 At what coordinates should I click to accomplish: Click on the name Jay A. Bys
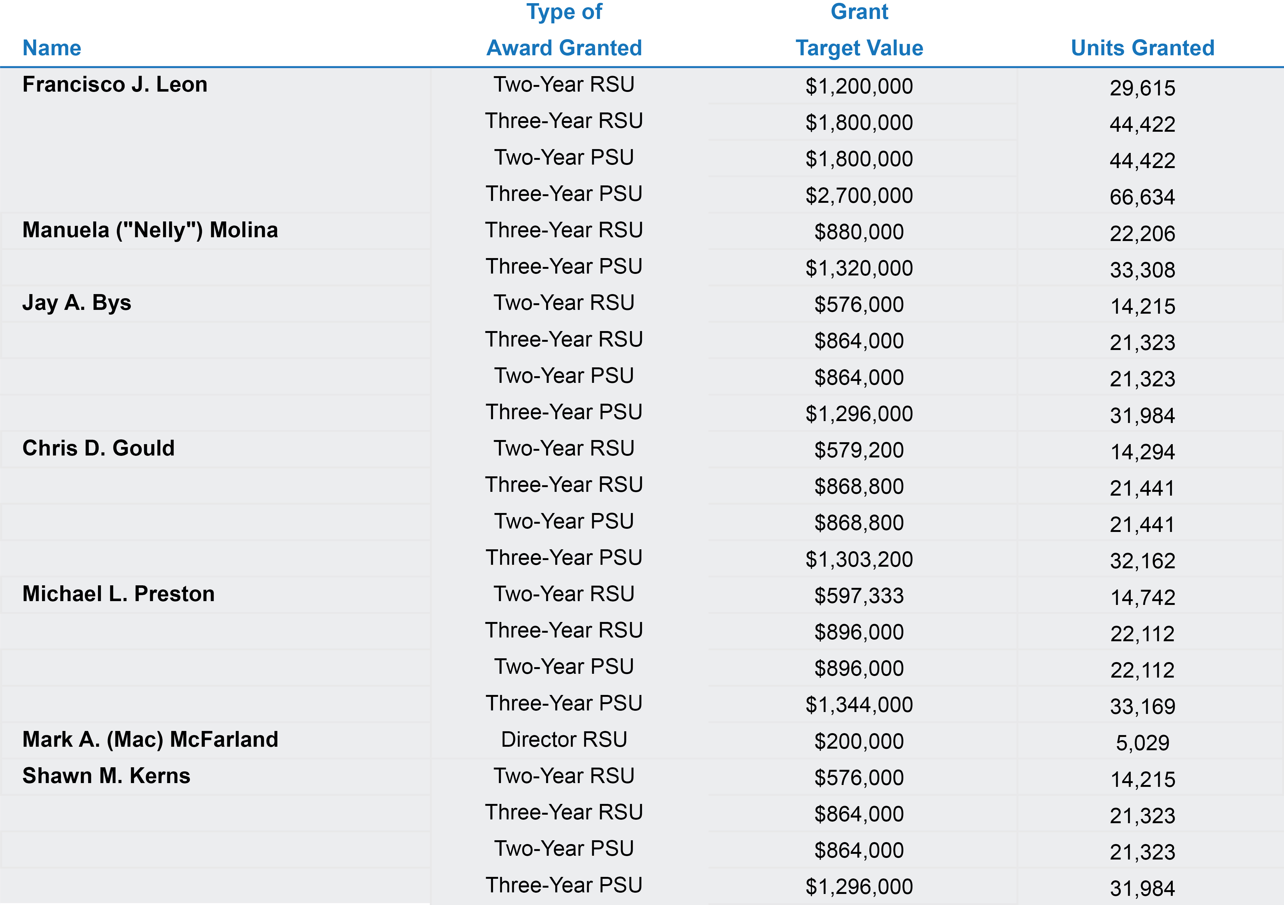point(76,303)
